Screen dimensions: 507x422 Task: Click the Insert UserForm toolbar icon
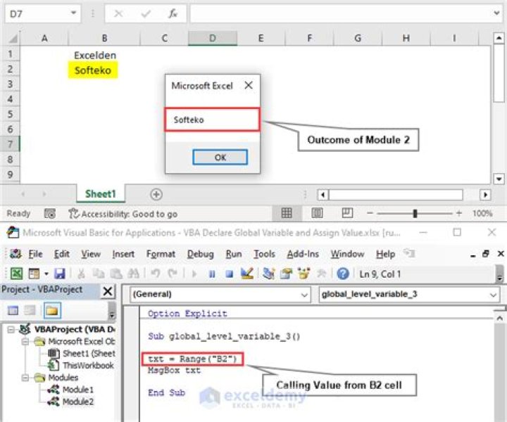34,274
